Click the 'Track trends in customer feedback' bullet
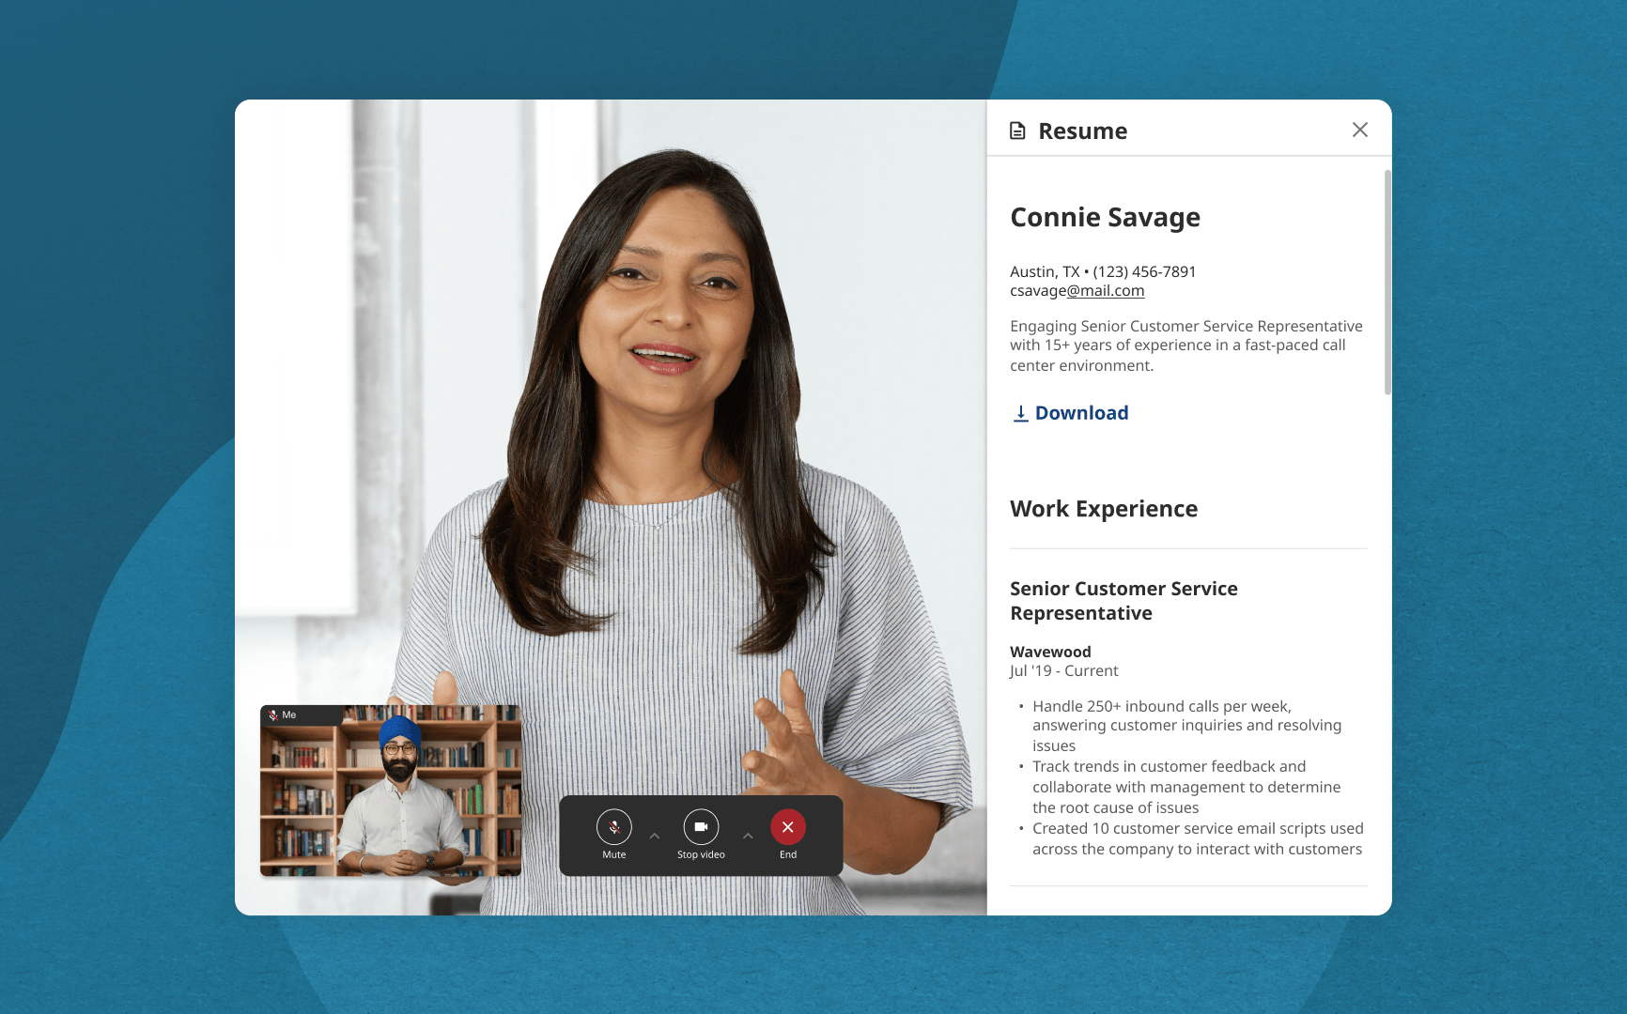 (x=1186, y=787)
